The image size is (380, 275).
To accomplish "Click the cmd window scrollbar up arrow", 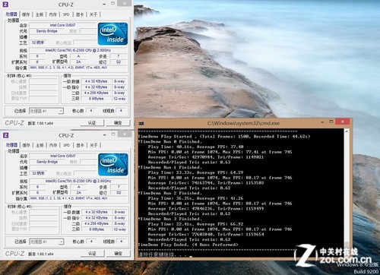I will 347,131.
